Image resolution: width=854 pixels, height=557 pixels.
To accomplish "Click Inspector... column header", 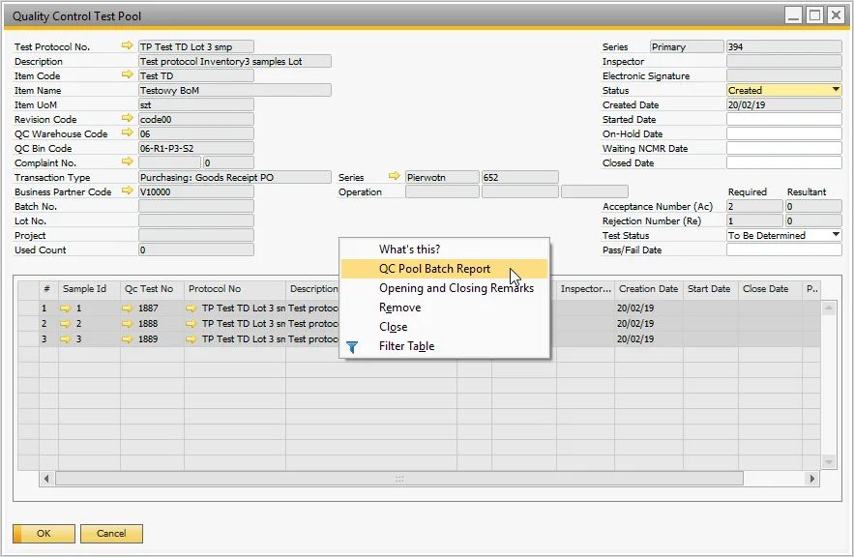I will pos(585,289).
